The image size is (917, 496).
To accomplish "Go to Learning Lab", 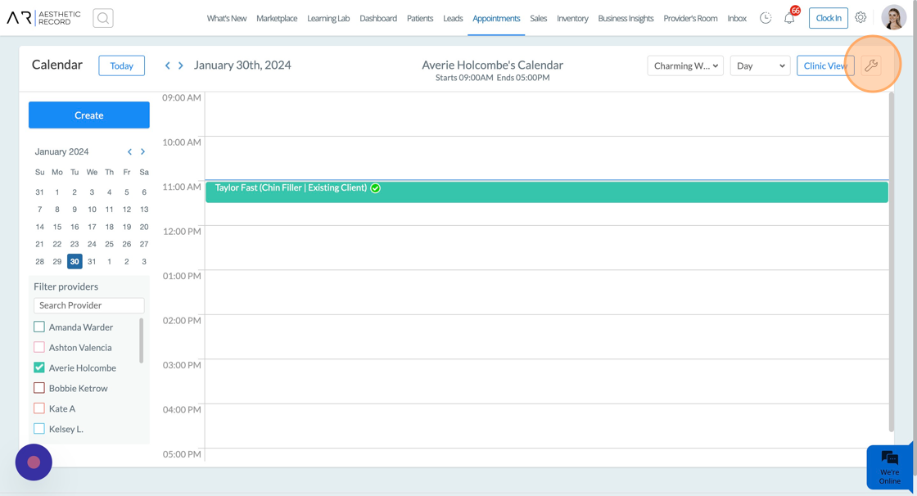I will pyautogui.click(x=328, y=18).
